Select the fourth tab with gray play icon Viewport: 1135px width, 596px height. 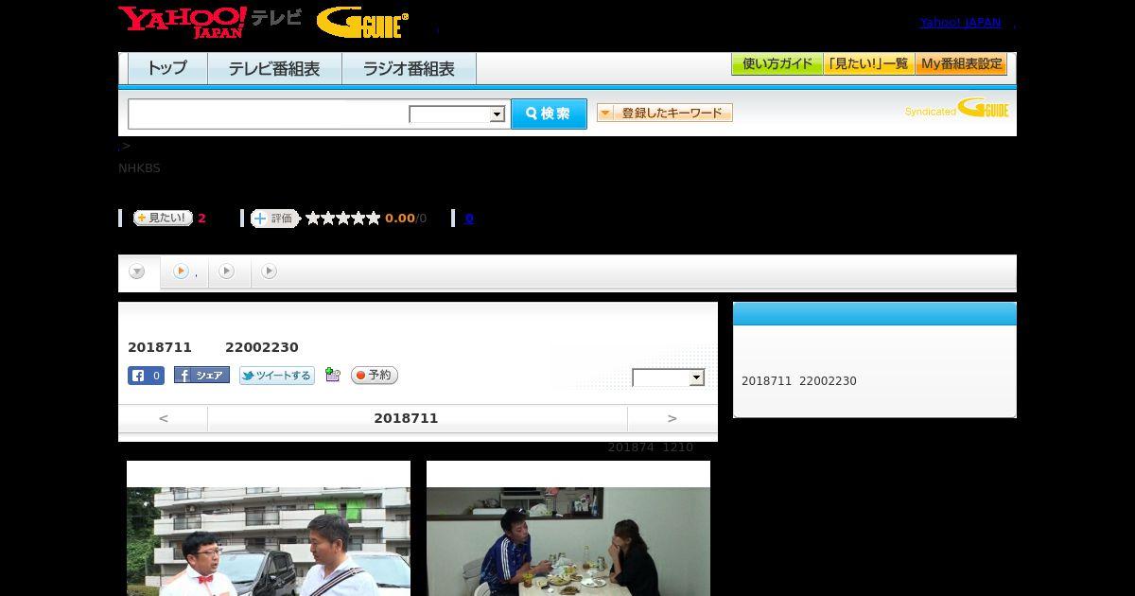tap(270, 272)
